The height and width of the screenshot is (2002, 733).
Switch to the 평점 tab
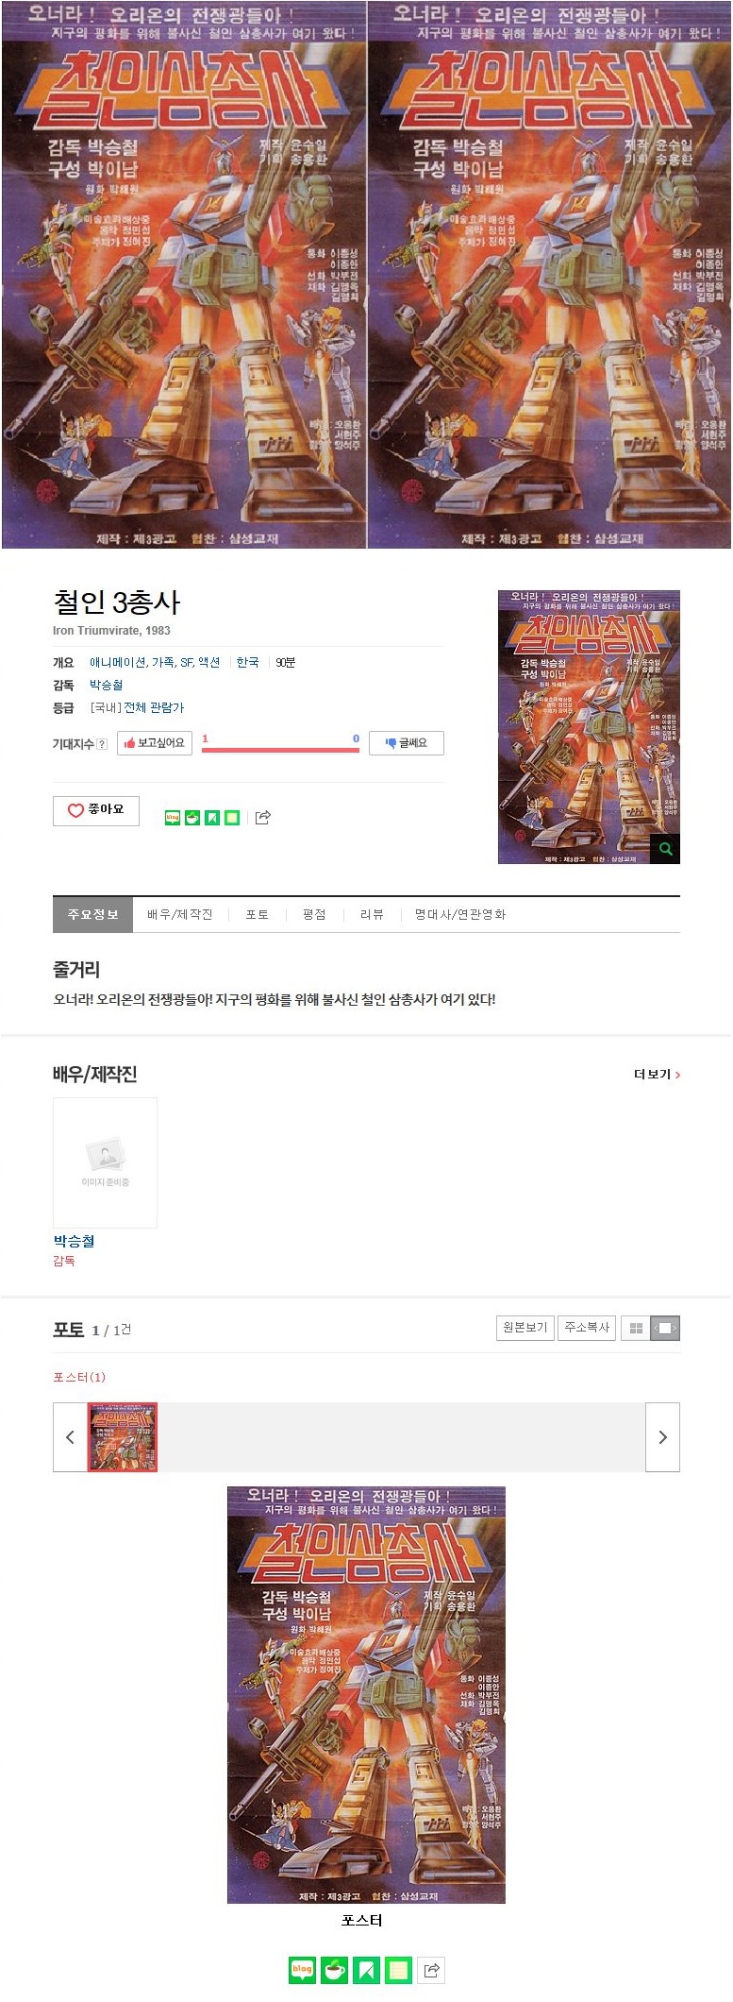click(314, 915)
